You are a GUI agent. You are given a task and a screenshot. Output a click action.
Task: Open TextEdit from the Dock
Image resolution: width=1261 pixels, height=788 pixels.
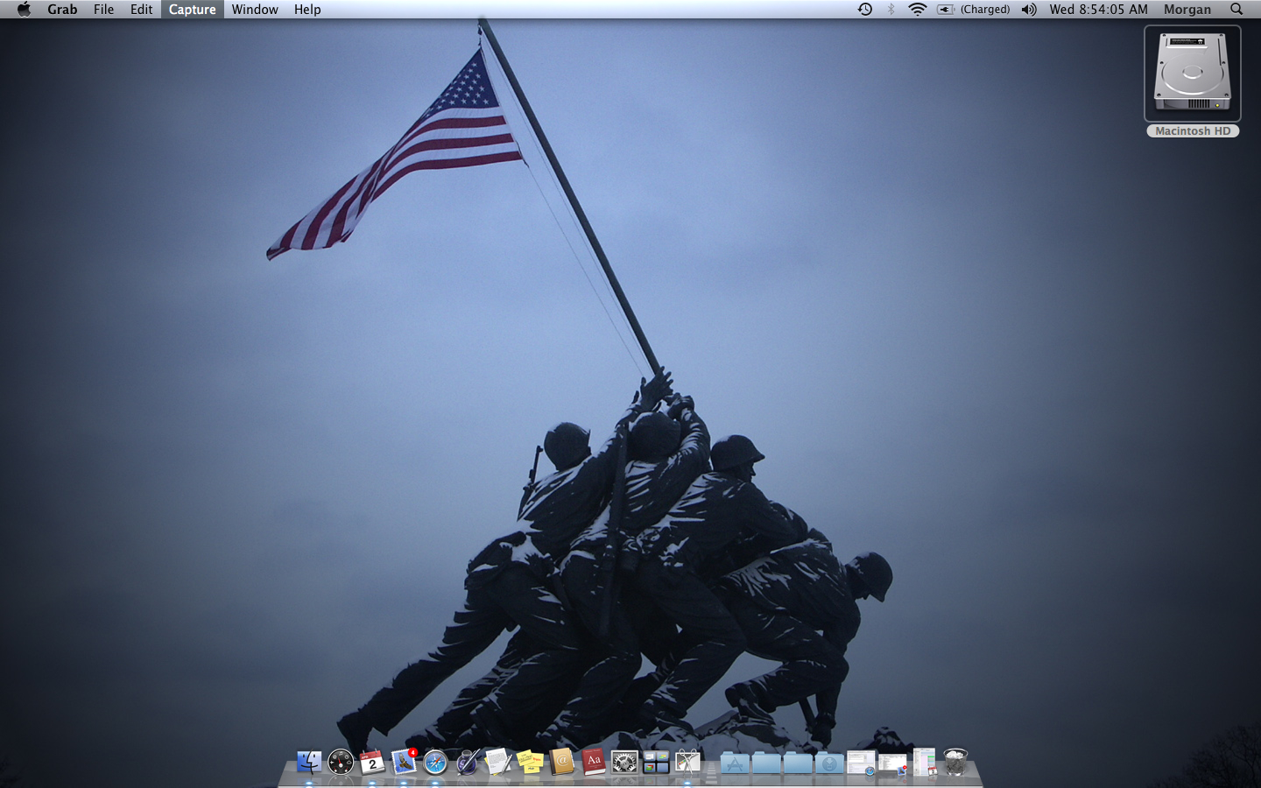tap(498, 762)
